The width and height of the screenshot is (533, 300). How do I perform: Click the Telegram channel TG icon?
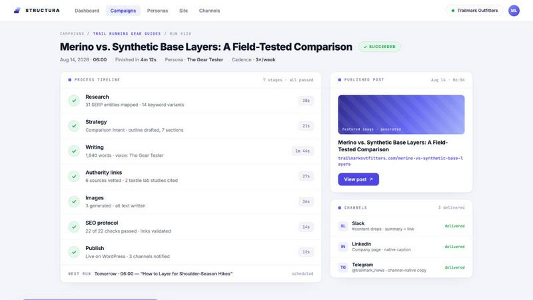pyautogui.click(x=343, y=267)
